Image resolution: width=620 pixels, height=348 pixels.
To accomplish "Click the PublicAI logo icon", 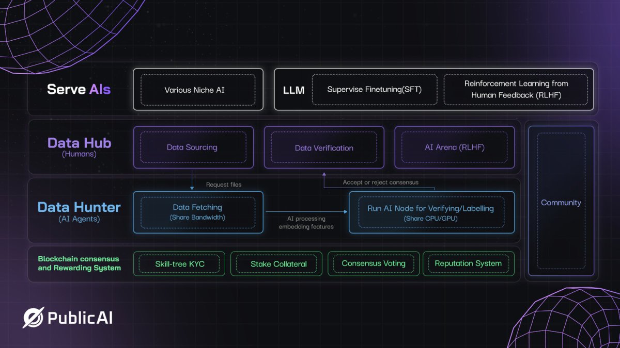I will pyautogui.click(x=32, y=318).
